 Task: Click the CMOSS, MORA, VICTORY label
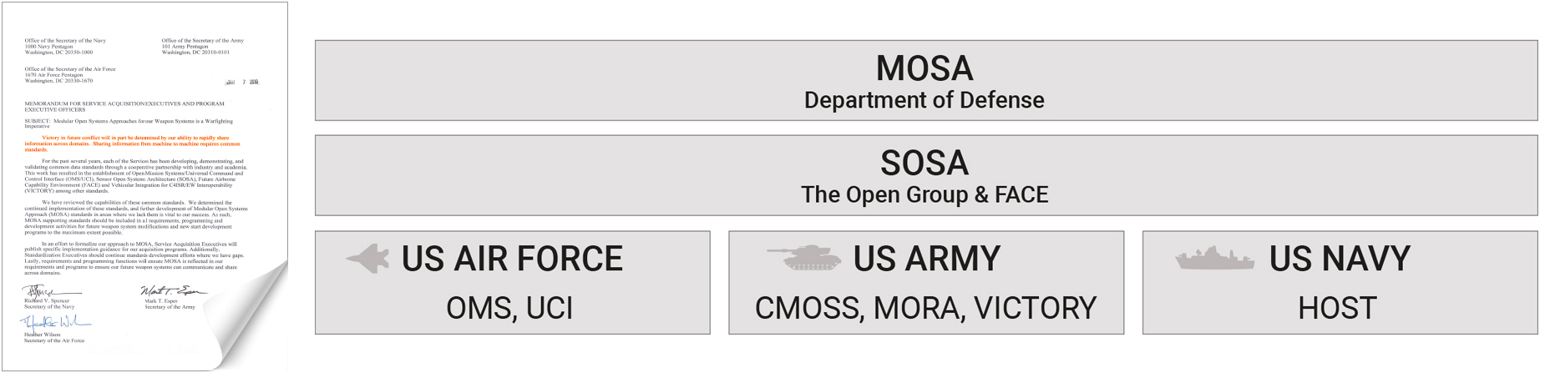pyautogui.click(x=925, y=308)
